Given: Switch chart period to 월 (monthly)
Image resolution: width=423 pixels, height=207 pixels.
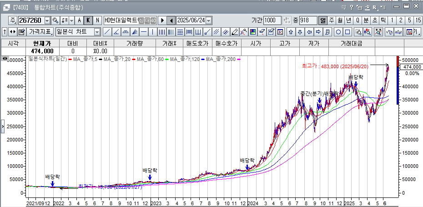Looking at the screenshot, I should (x=340, y=20).
